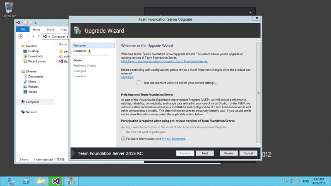Image resolution: width=331 pixels, height=186 pixels.
Task: Expand the Computer breadcrumb chevron
Action: [67, 36]
